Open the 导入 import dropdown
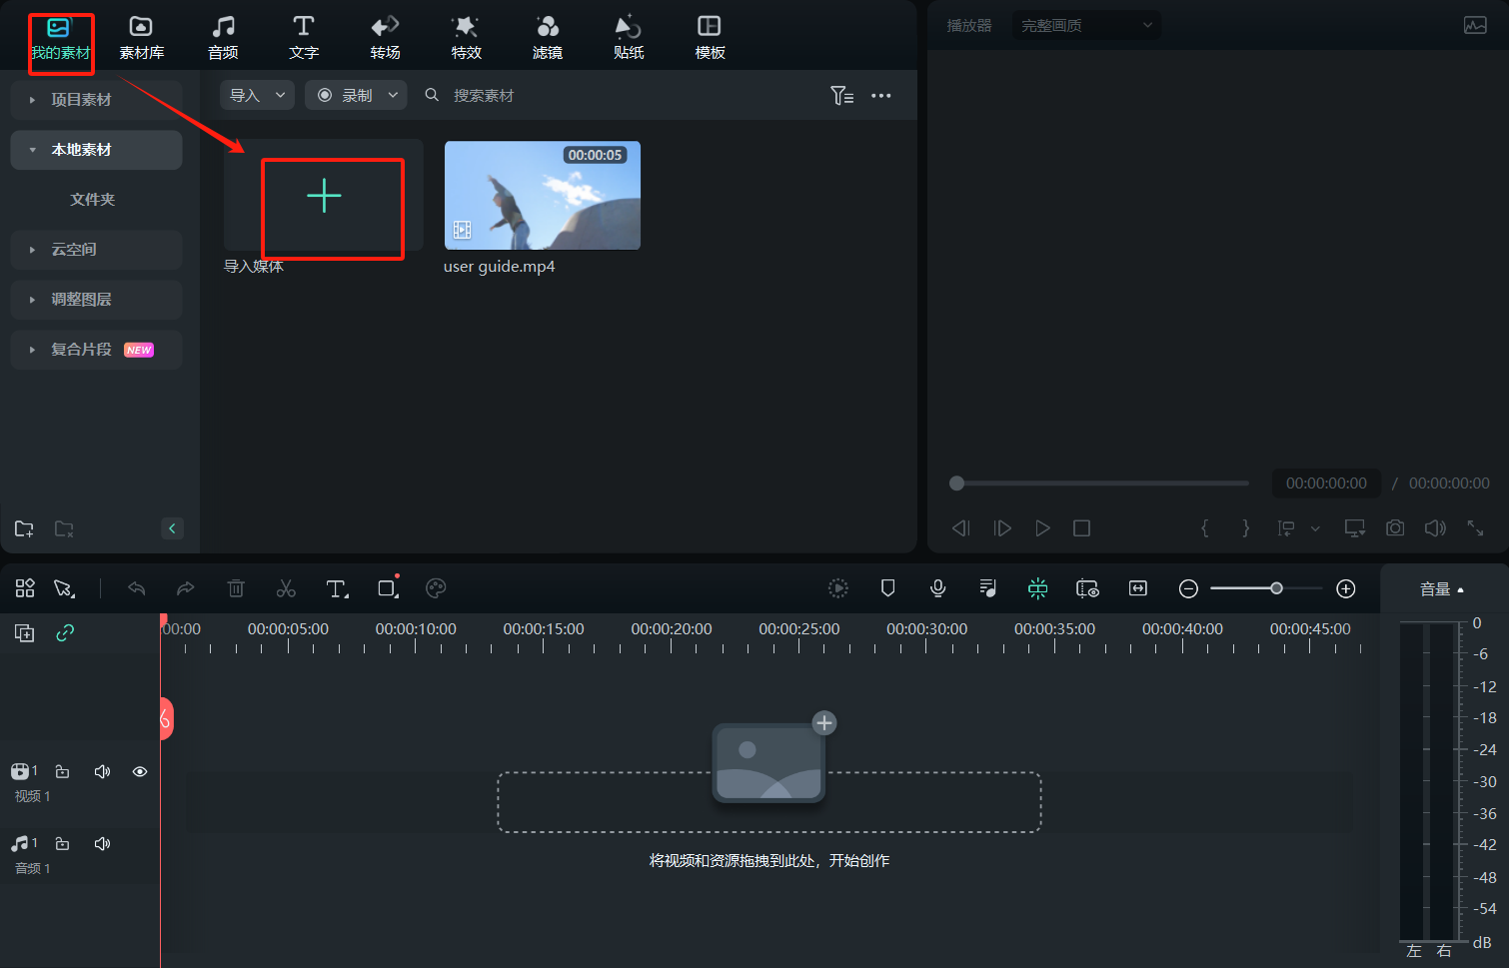 coord(257,96)
